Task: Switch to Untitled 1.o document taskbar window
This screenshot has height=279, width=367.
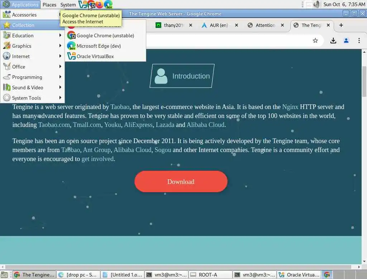Action: pyautogui.click(x=123, y=275)
